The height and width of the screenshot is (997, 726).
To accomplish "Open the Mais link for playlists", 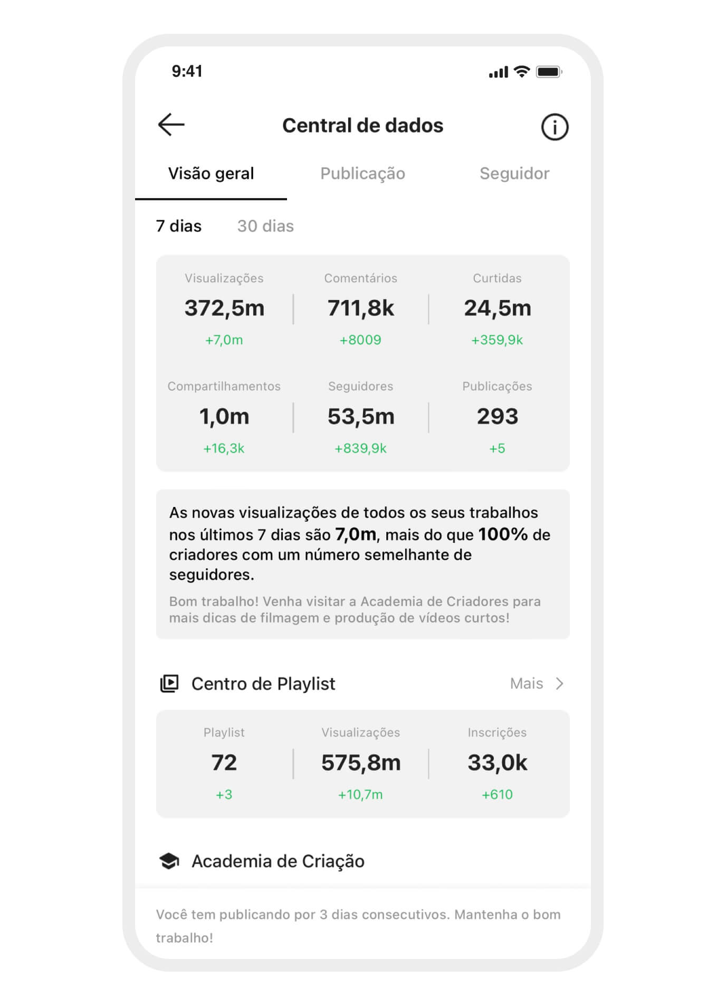I will pyautogui.click(x=526, y=683).
